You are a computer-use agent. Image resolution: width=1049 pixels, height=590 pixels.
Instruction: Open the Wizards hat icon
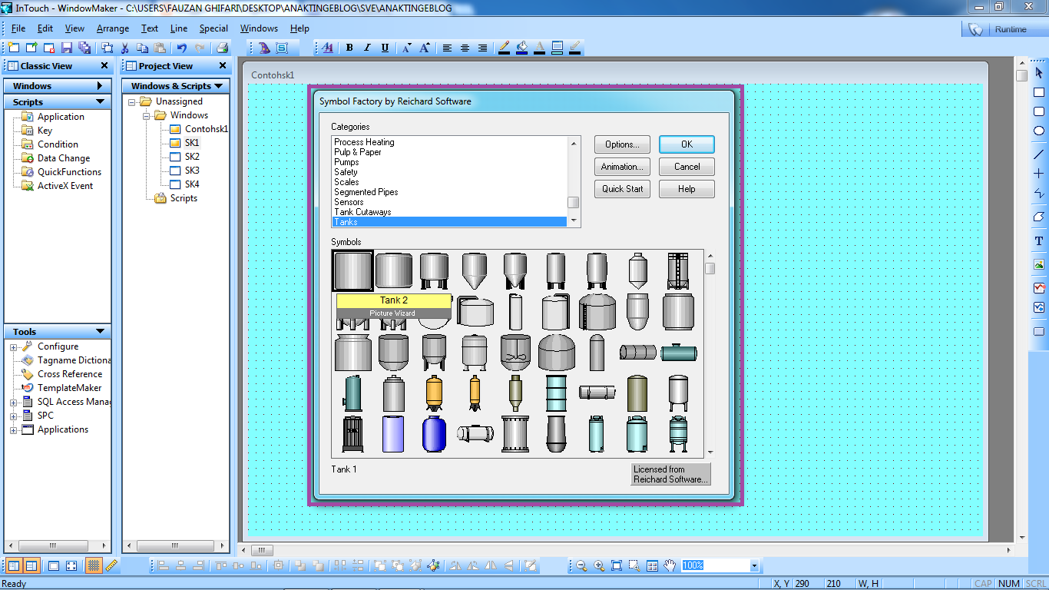tap(264, 48)
